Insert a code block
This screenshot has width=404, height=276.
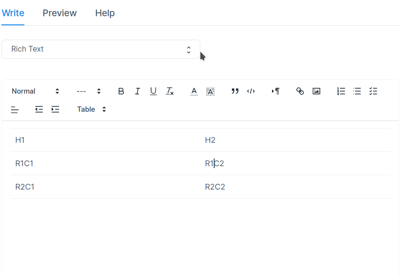(251, 91)
